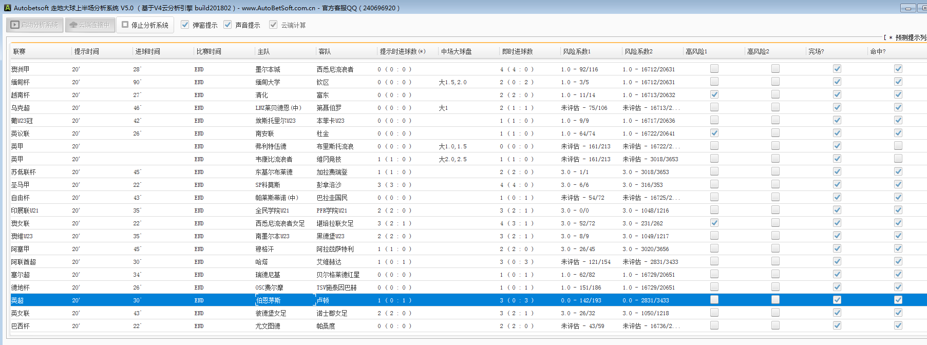
Task: Click the stop square icon for 停止分析系统
Action: (125, 25)
